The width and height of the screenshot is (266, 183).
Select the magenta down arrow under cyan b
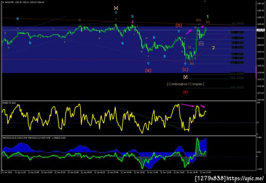point(133,22)
